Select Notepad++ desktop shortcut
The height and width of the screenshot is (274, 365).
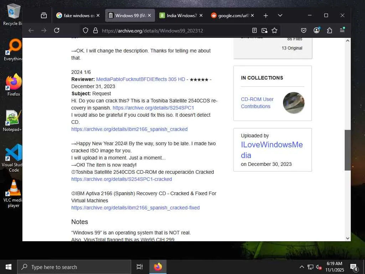click(13, 121)
